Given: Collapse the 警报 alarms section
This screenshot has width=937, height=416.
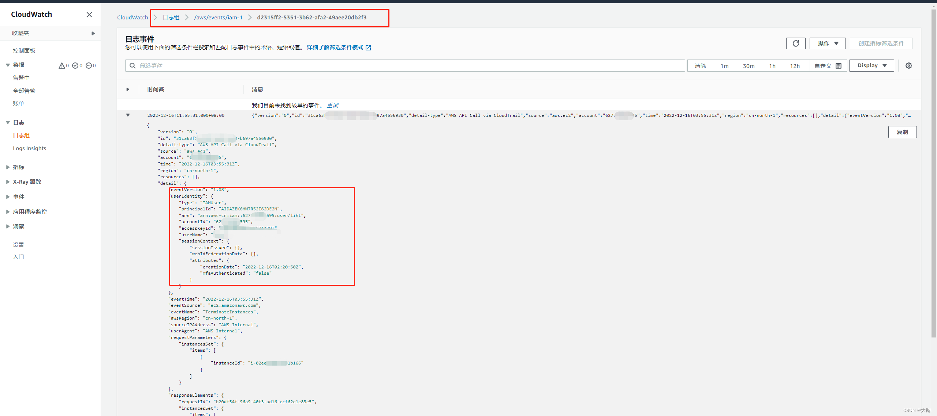Looking at the screenshot, I should coord(8,65).
